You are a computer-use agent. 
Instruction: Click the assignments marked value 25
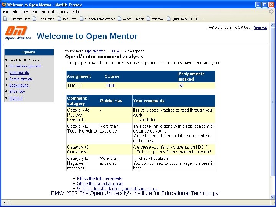[181, 85]
